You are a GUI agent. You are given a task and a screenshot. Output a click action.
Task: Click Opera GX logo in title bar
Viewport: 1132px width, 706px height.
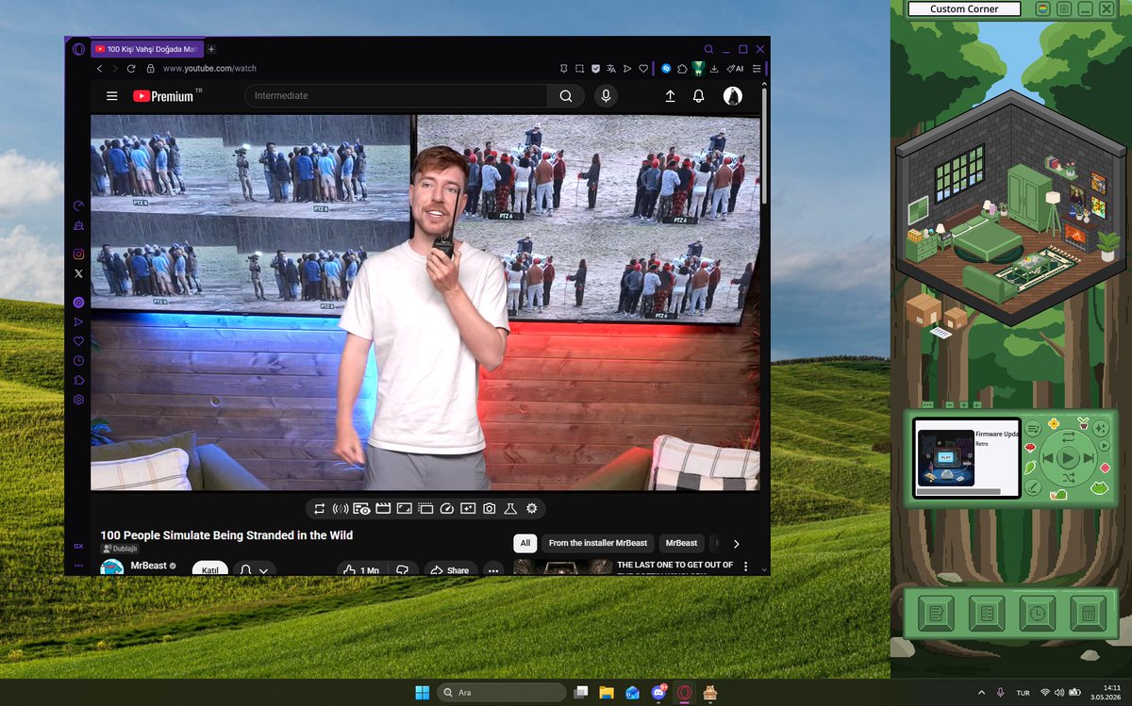click(x=78, y=49)
